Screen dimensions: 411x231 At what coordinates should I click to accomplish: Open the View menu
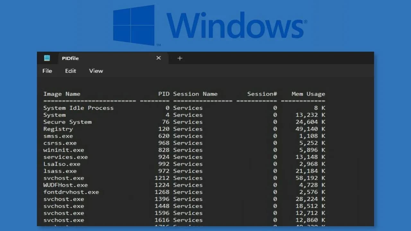point(96,71)
